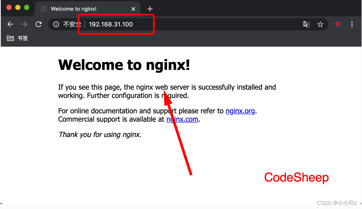Click the red pin extension icon

pos(338,24)
